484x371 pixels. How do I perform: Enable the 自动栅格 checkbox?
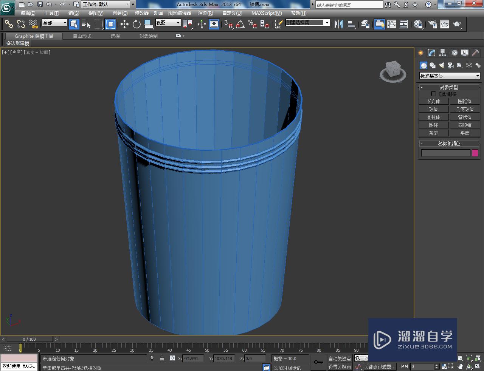pyautogui.click(x=433, y=94)
